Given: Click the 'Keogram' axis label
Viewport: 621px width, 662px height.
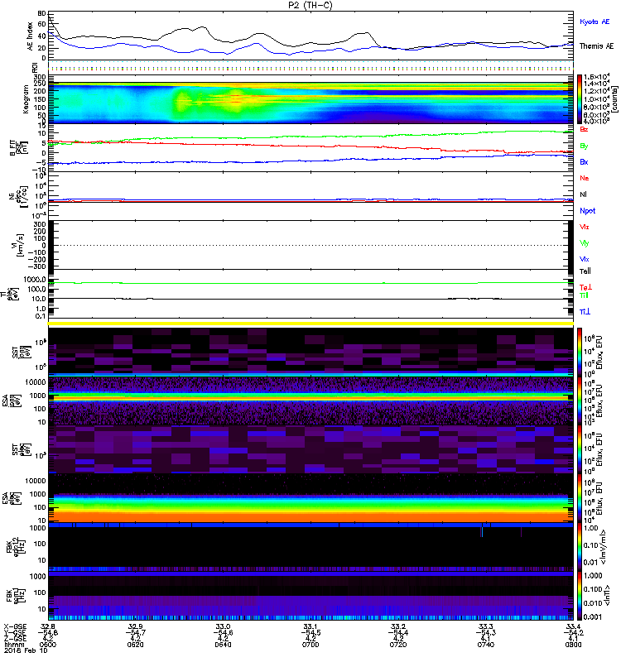Looking at the screenshot, I should click(26, 98).
